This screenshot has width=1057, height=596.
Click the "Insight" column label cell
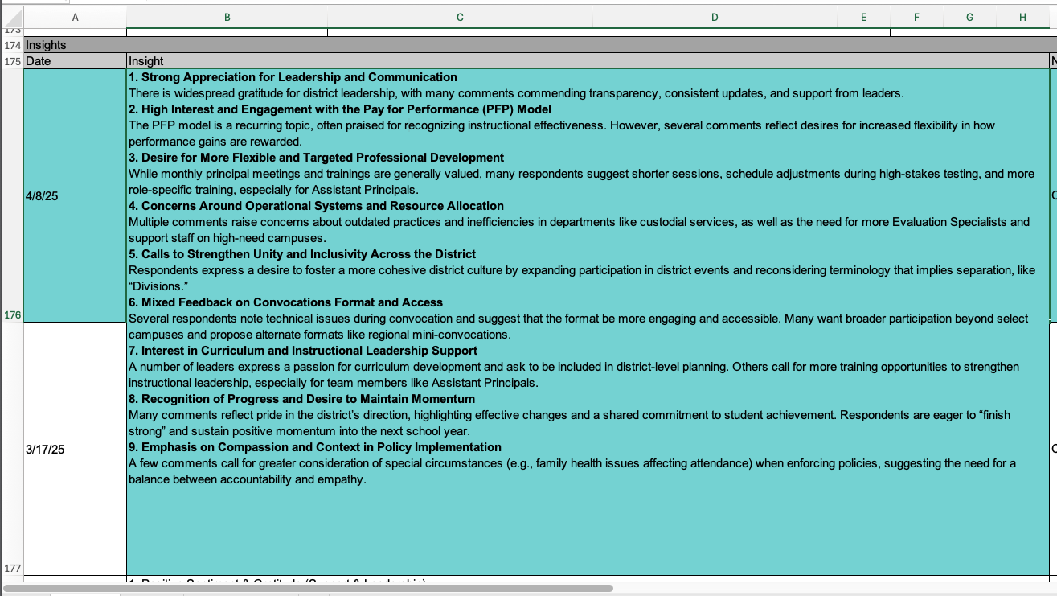pyautogui.click(x=588, y=61)
